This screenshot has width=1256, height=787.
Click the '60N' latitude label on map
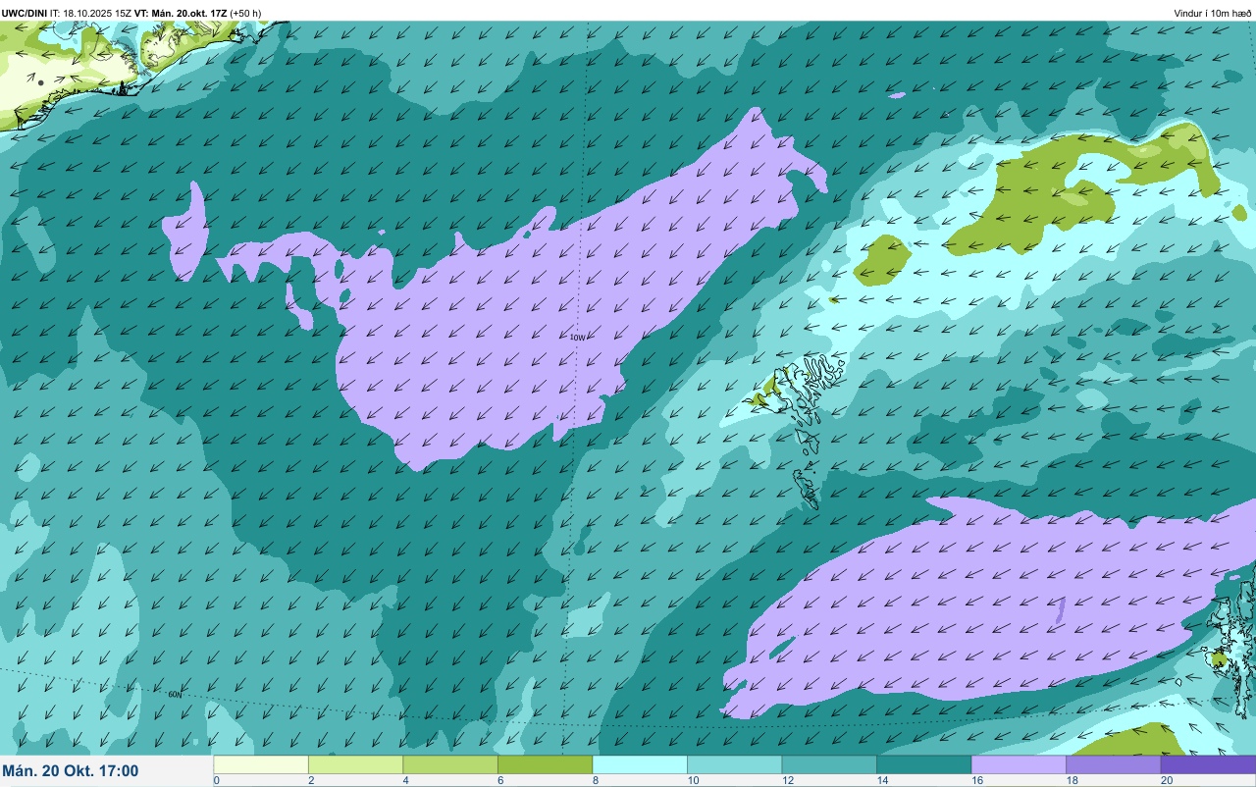tap(175, 694)
